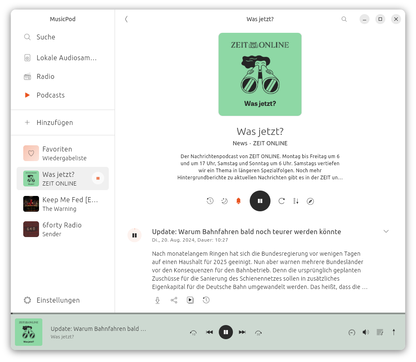Viewport: 416px width, 362px height.
Task: Click the episode title Update: Warum Bahnfahren
Action: (x=247, y=232)
